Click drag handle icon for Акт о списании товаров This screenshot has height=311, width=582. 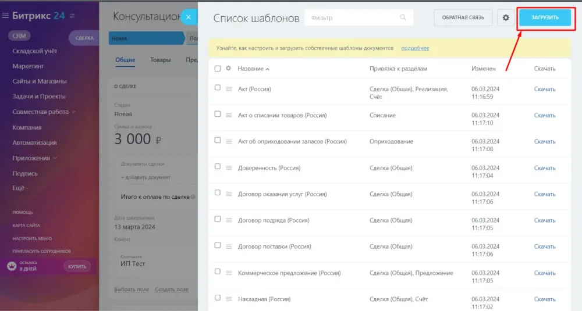coord(229,115)
